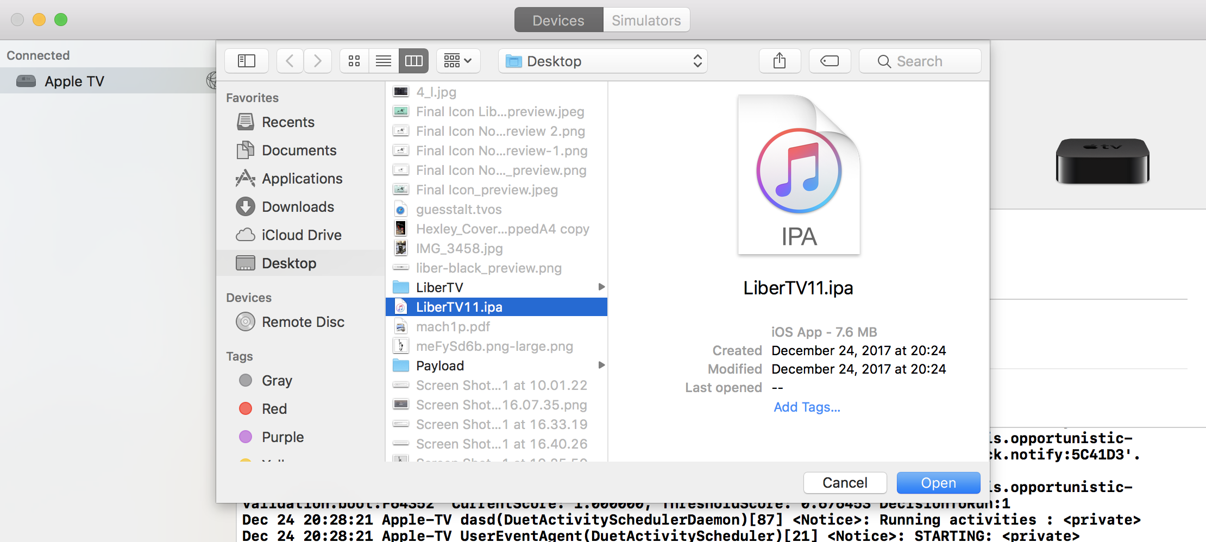Image resolution: width=1206 pixels, height=542 pixels.
Task: Click the Share toolbar icon
Action: pos(780,61)
